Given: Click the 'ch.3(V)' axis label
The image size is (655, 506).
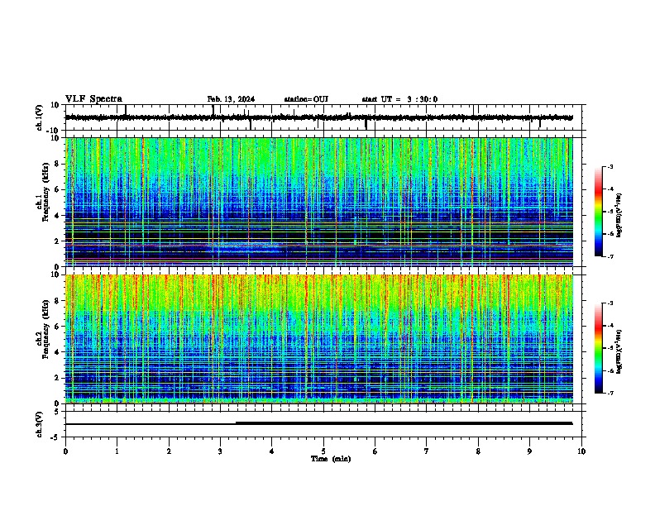Looking at the screenshot, I should [x=39, y=424].
